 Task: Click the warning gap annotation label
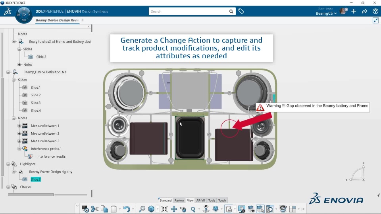coord(313,107)
